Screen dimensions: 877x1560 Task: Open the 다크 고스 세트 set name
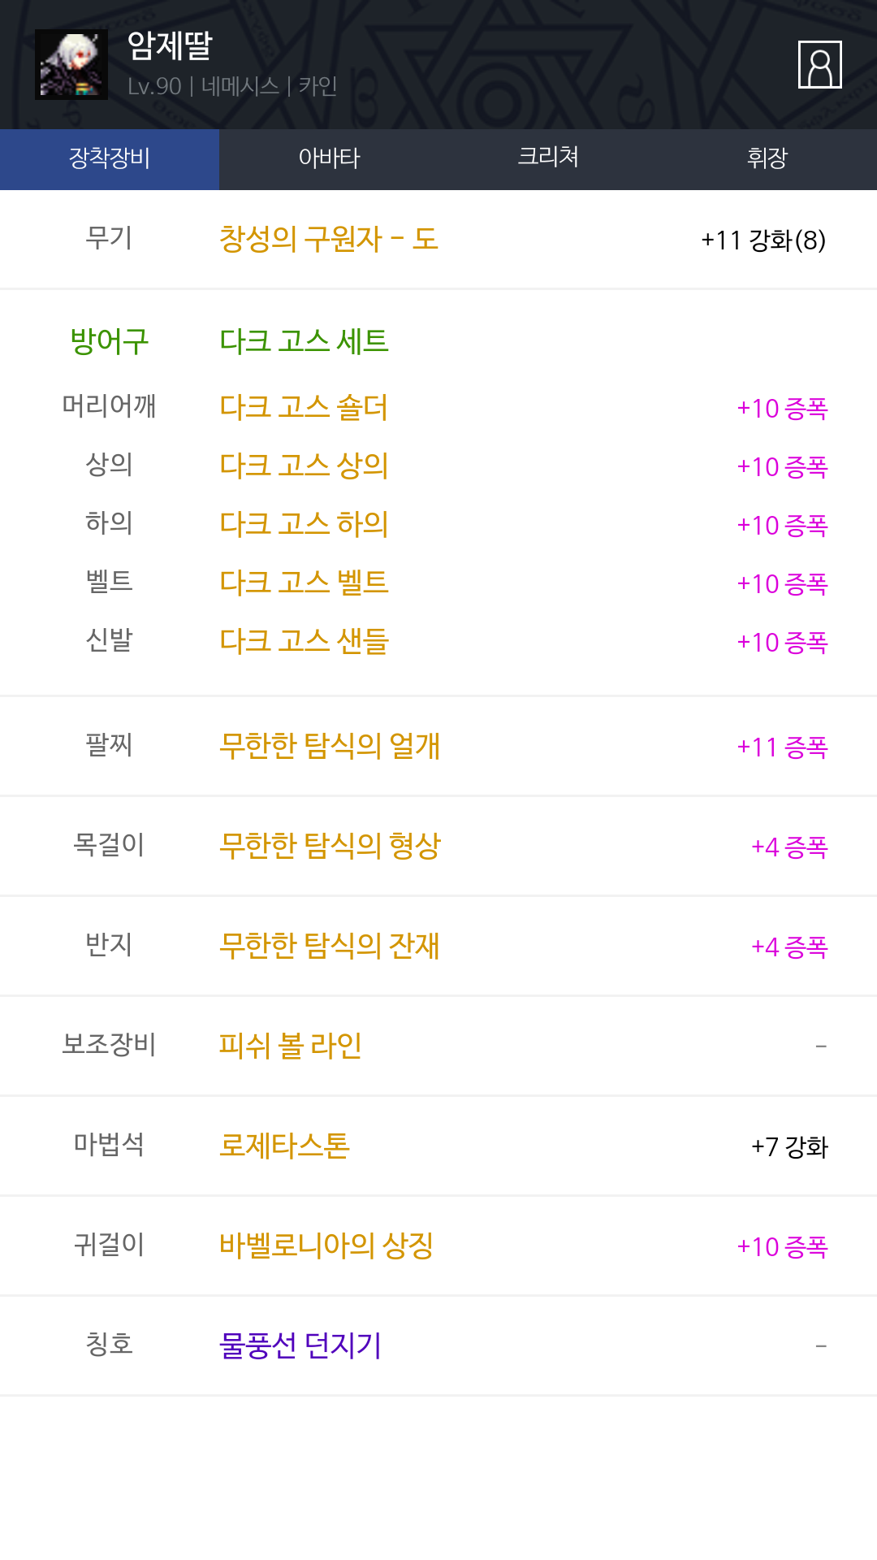pyautogui.click(x=304, y=340)
